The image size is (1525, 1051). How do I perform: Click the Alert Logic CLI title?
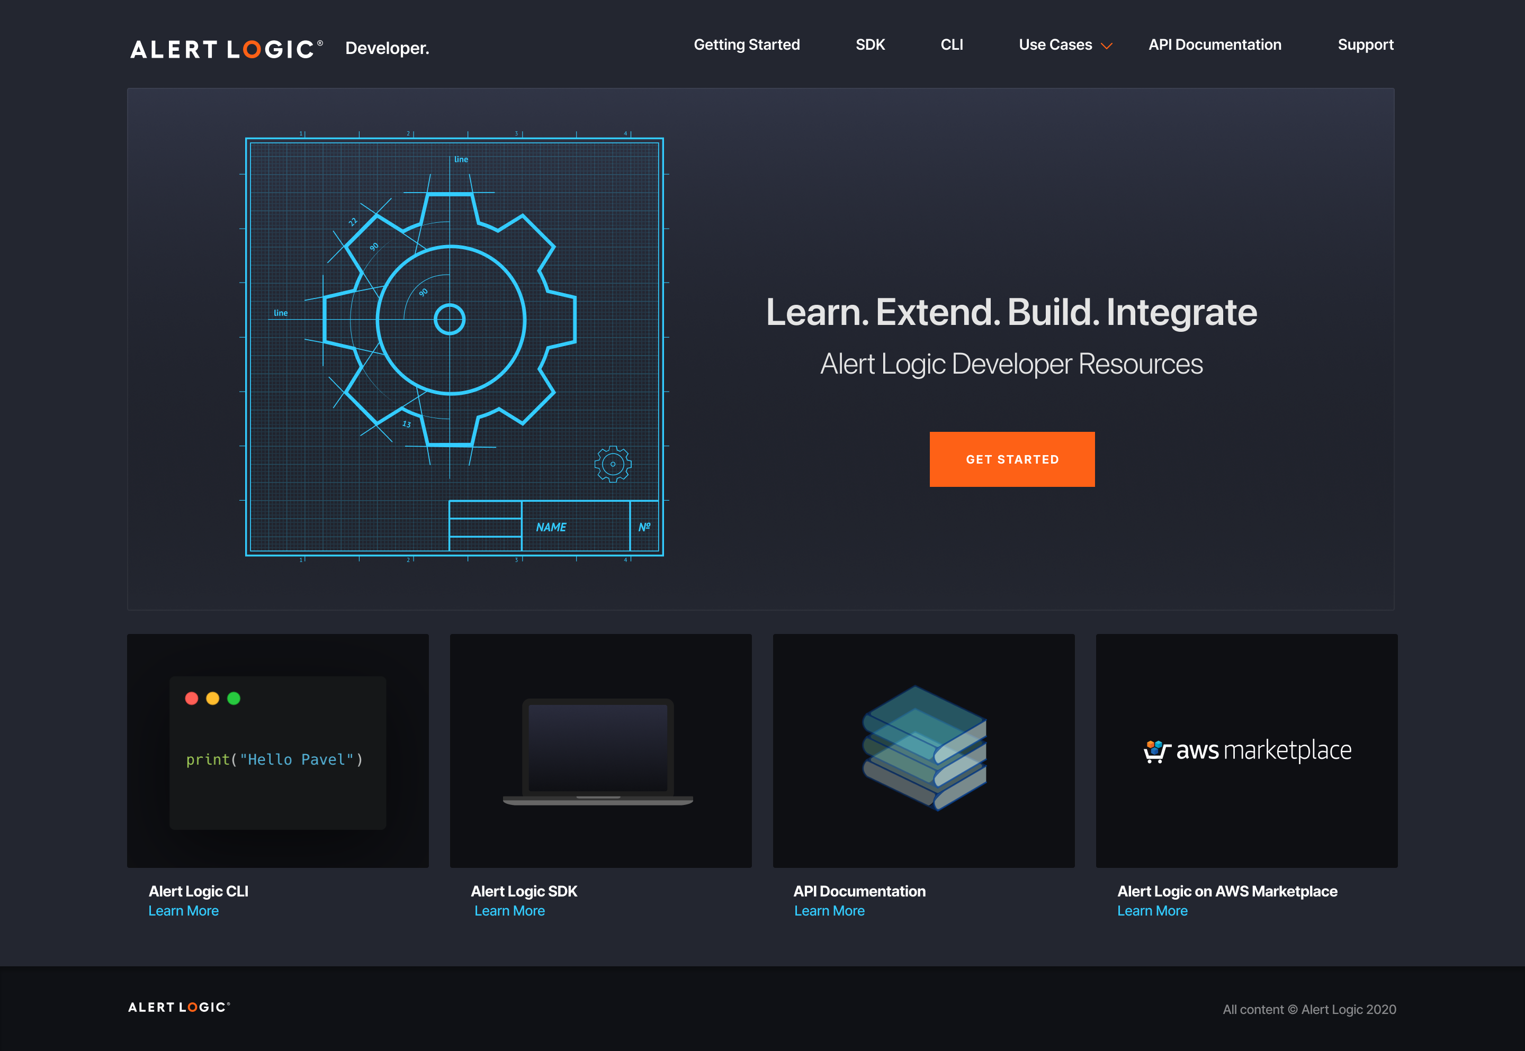point(198,891)
